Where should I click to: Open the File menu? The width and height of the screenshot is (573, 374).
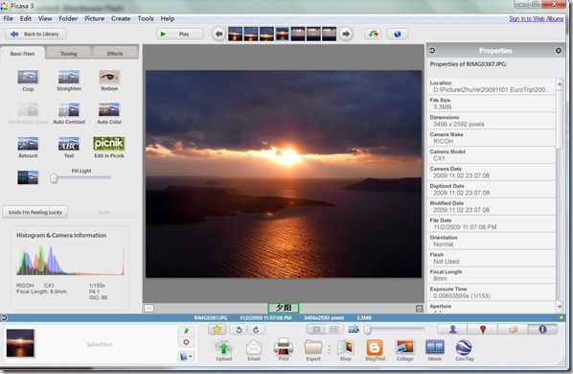point(8,18)
